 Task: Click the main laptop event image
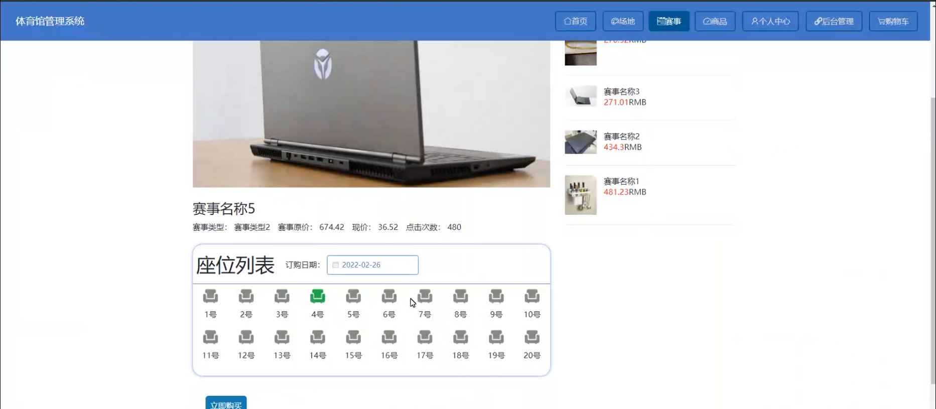click(x=371, y=114)
